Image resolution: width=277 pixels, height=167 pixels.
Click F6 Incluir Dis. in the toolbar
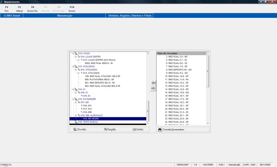(x=33, y=9)
